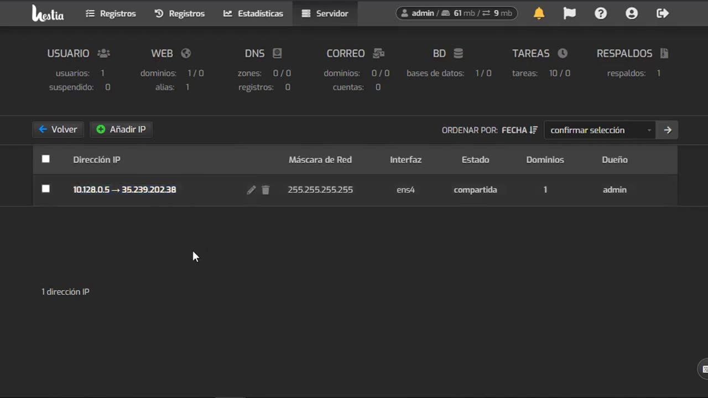Open the help question mark icon
Image resolution: width=708 pixels, height=398 pixels.
click(x=601, y=13)
